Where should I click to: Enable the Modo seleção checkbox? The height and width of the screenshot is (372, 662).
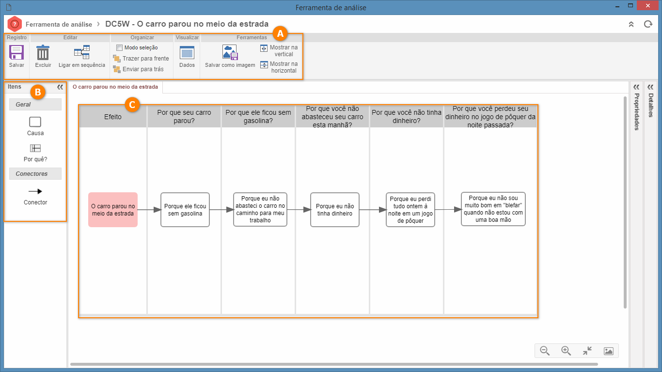coord(119,47)
